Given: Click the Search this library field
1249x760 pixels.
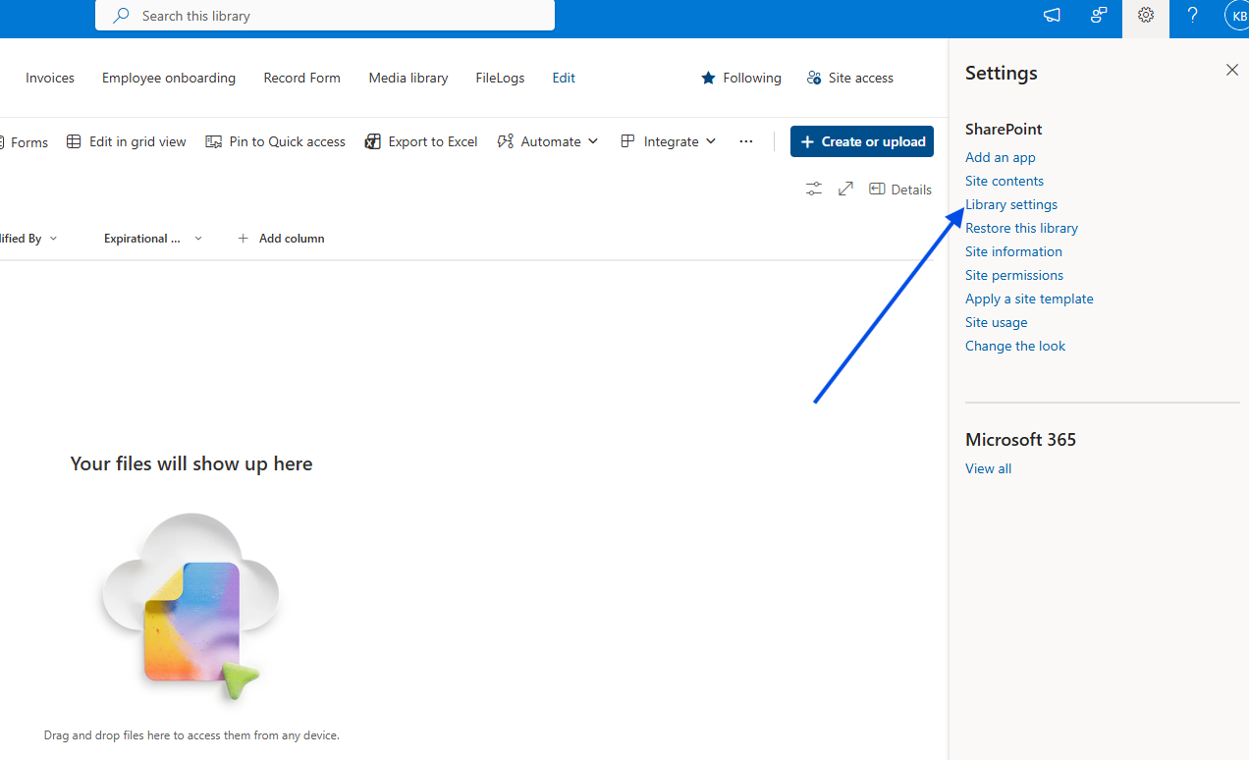Looking at the screenshot, I should [324, 16].
